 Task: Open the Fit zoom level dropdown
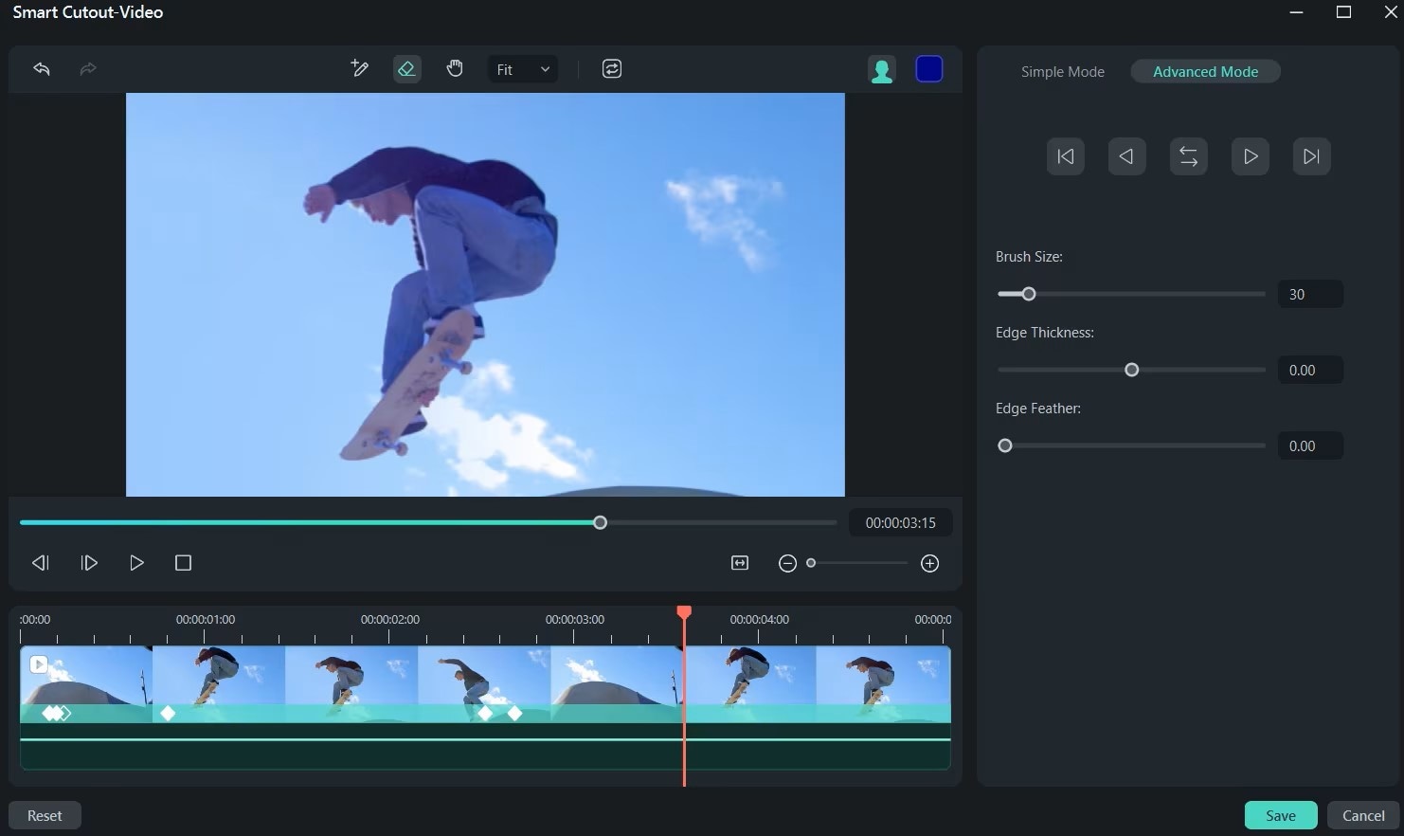pyautogui.click(x=522, y=68)
